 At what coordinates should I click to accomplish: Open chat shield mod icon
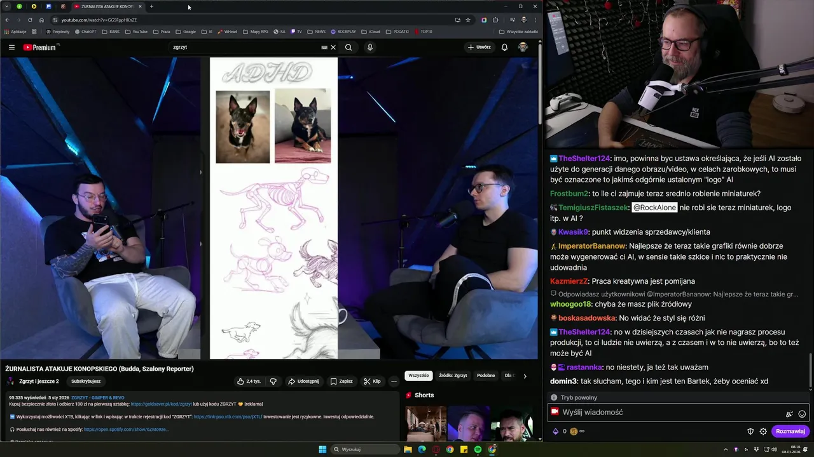point(750,432)
